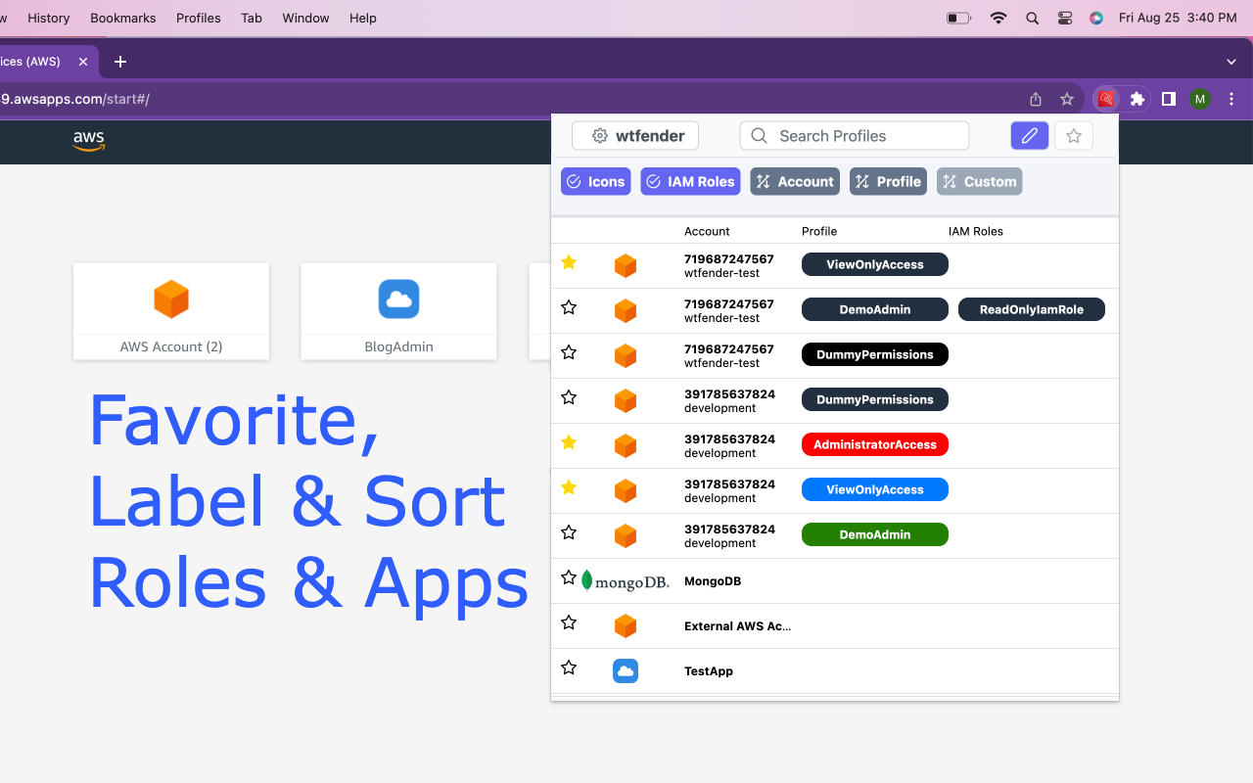This screenshot has width=1253, height=783.
Task: Click the favorites star filter button
Action: (1074, 136)
